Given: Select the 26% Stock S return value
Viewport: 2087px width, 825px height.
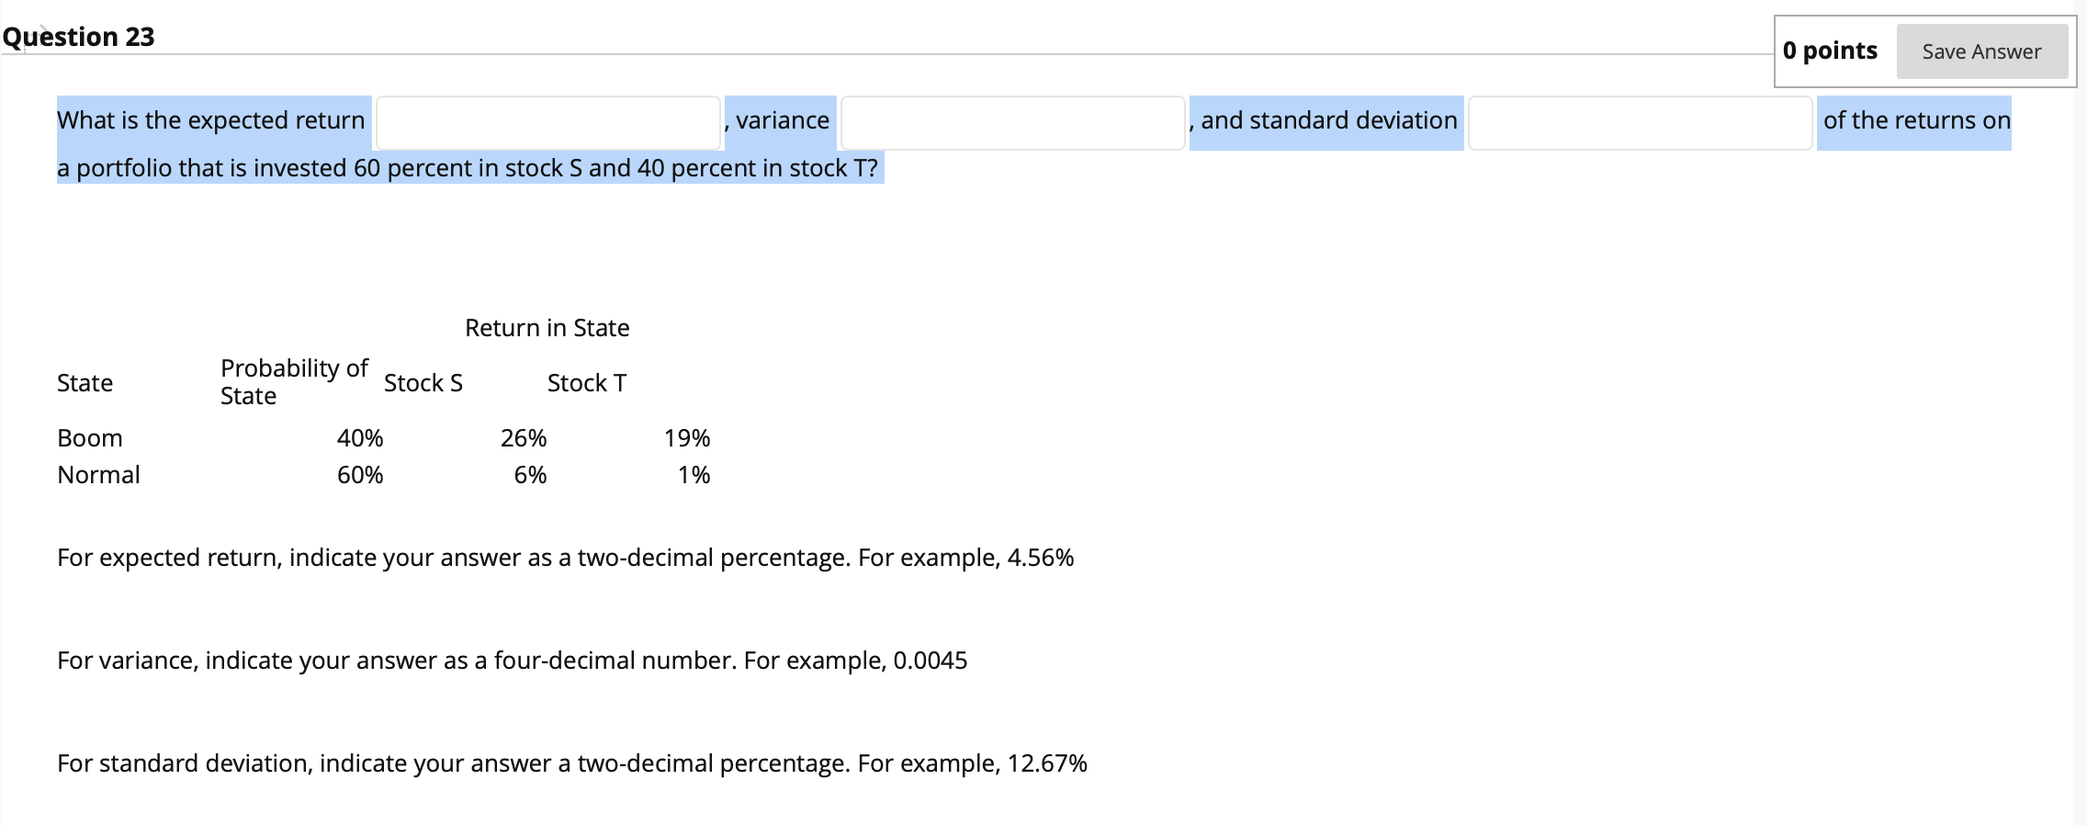Looking at the screenshot, I should coord(523,437).
